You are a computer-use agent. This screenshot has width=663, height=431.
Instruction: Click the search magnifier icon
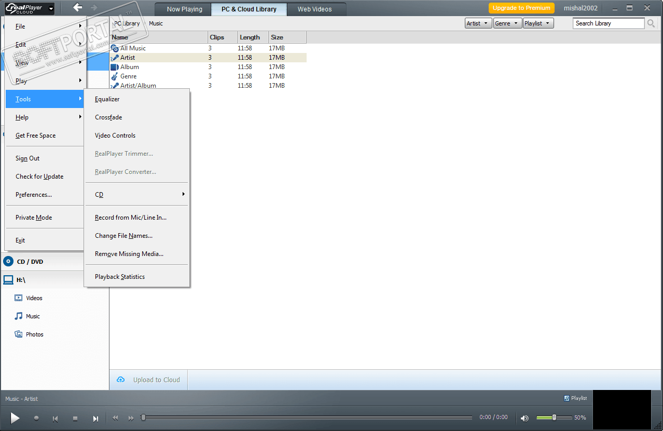[x=651, y=23]
